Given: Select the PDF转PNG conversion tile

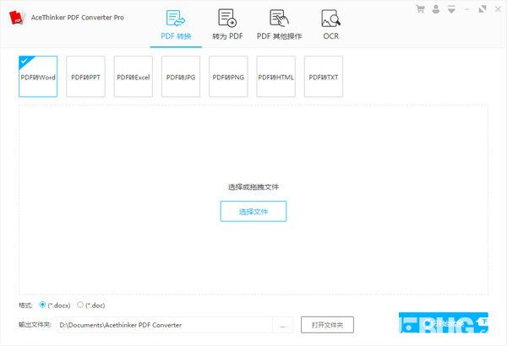Looking at the screenshot, I should pyautogui.click(x=228, y=77).
